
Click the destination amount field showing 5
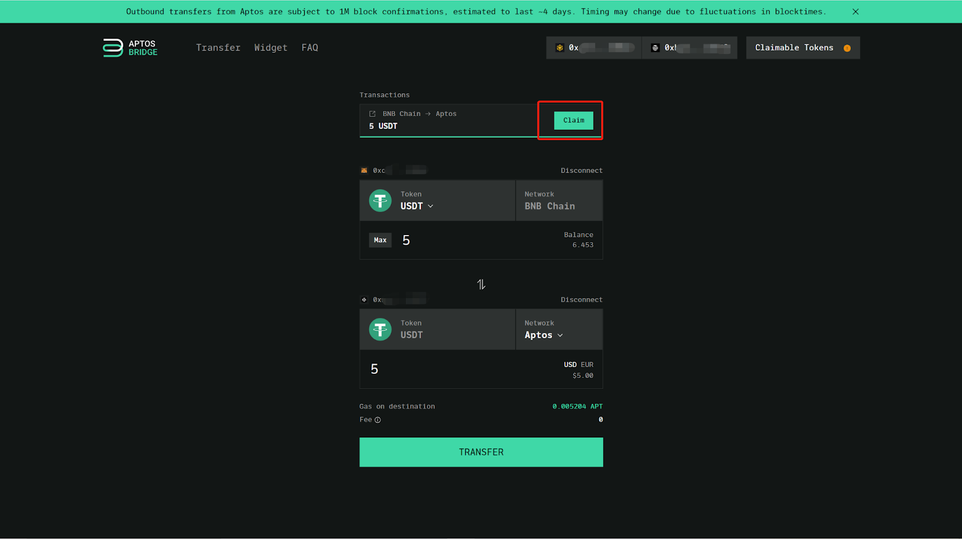374,369
